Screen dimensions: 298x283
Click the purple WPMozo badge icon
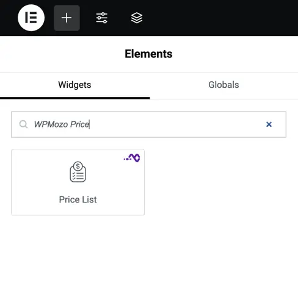132,158
